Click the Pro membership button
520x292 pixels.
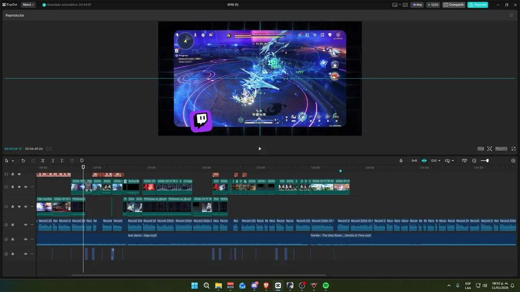tap(417, 5)
